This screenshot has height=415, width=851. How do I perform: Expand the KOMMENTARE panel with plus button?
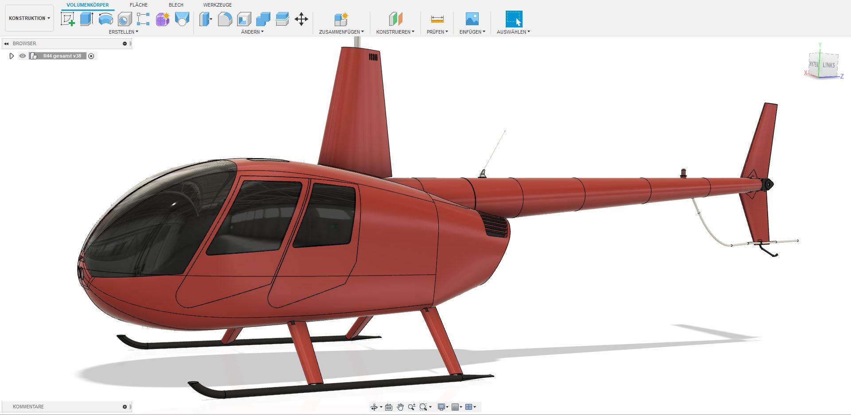click(x=125, y=407)
